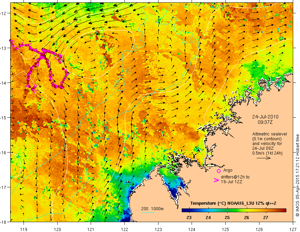Click the magenta Argo circle legend symbol
Image resolution: width=300 pixels, height=232 pixels.
(x=219, y=171)
